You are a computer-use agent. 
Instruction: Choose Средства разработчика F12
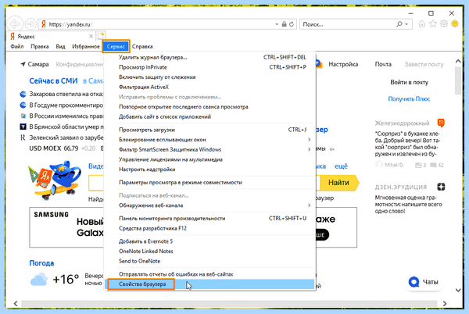click(210, 228)
